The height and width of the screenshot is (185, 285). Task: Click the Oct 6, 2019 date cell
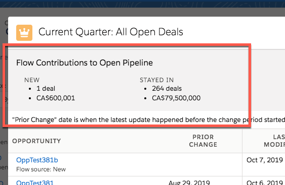265,182
